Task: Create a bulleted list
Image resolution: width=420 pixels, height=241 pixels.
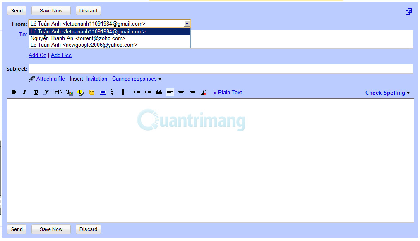Action: tap(125, 92)
